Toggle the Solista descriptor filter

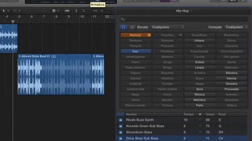pos(199,62)
